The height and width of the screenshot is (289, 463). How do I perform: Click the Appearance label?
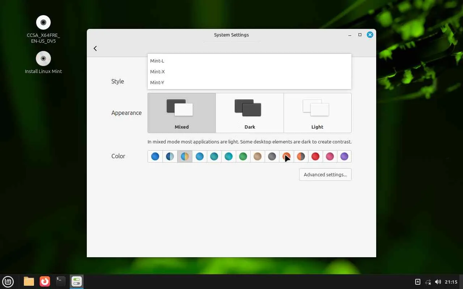127,113
